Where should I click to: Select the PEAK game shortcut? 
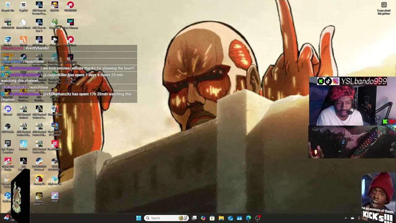click(x=55, y=198)
